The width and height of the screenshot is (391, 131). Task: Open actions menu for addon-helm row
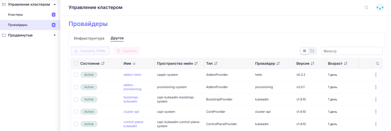(x=376, y=75)
